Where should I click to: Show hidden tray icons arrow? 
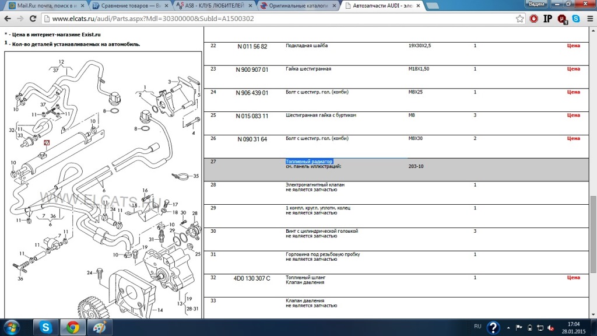pos(507,327)
